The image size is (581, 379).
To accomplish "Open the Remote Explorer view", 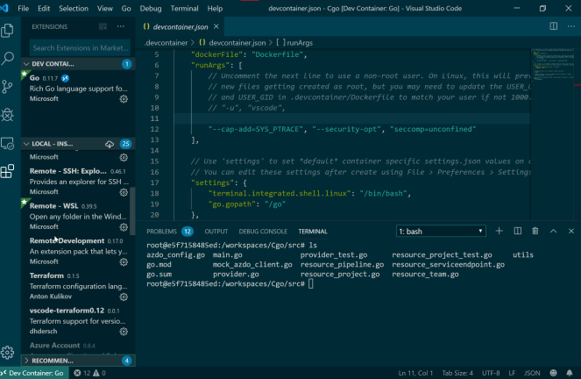I will [x=9, y=143].
